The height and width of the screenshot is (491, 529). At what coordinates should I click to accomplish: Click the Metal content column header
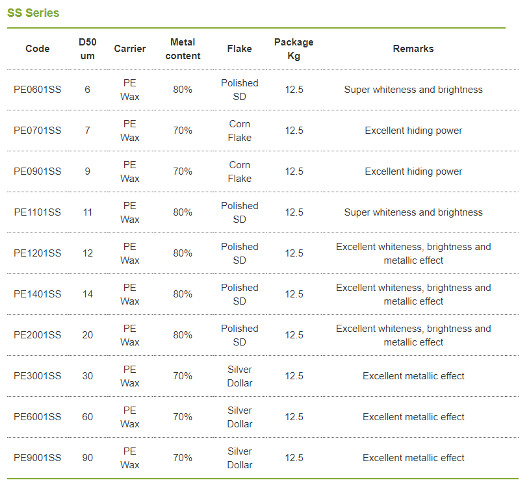click(183, 49)
